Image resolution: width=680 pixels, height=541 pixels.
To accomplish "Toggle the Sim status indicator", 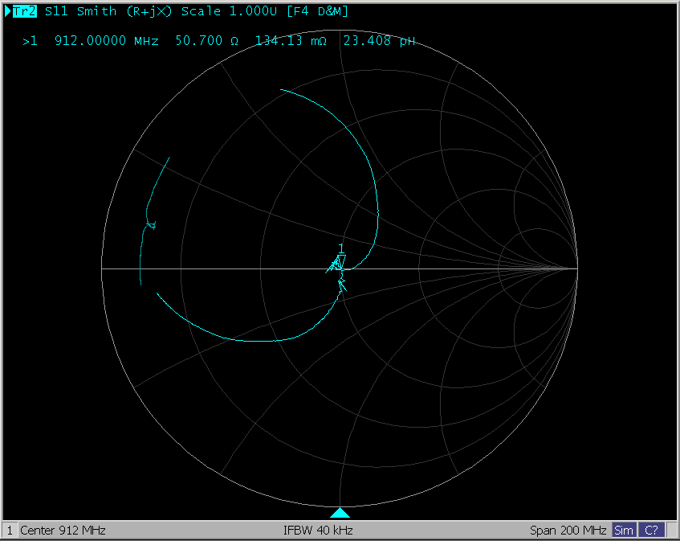I will (x=623, y=531).
